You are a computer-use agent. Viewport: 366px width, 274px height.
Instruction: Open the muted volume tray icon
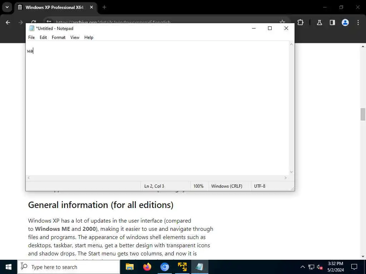click(320, 267)
